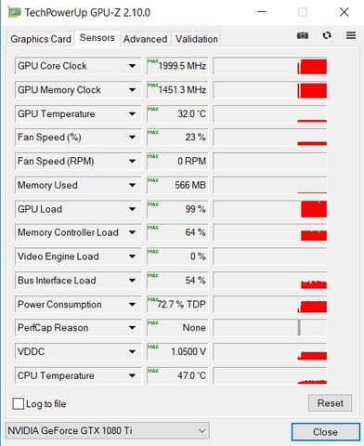Open the Fan Speed (%) dropdown arrow
The image size is (364, 446).
(132, 138)
